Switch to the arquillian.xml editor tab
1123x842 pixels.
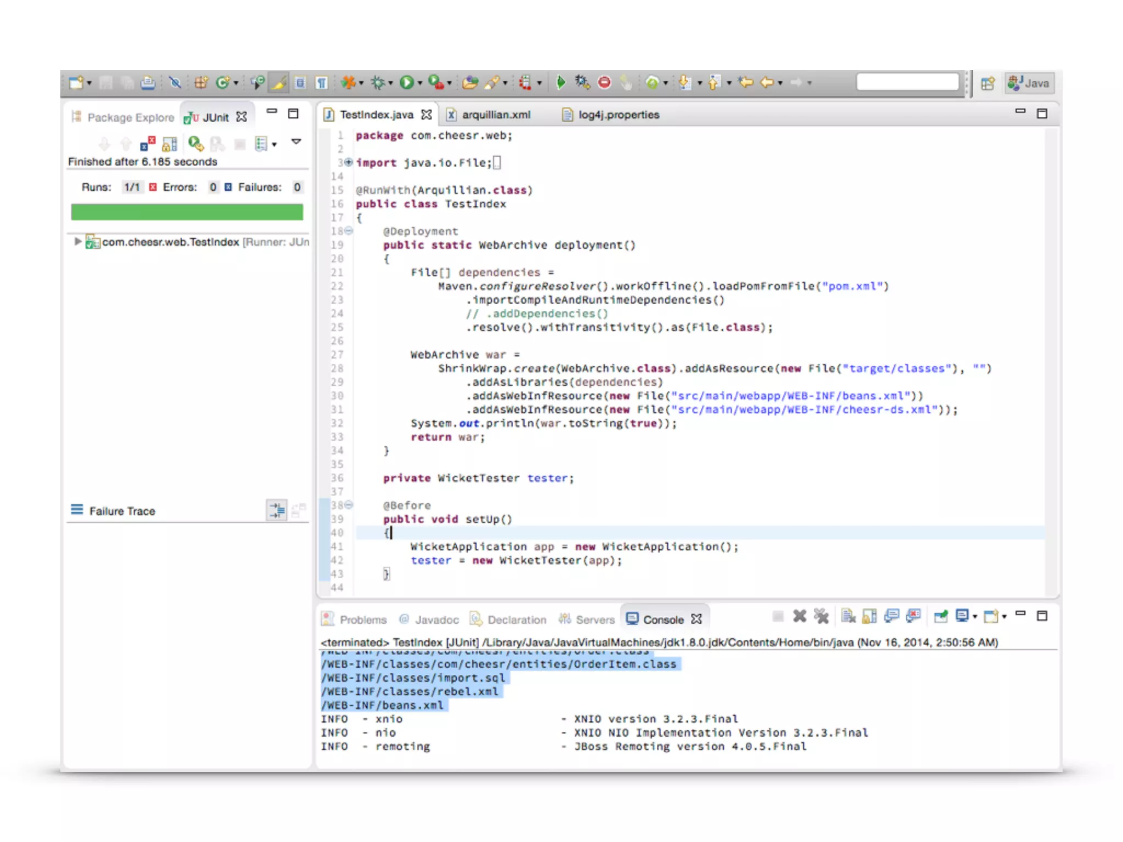(x=495, y=115)
